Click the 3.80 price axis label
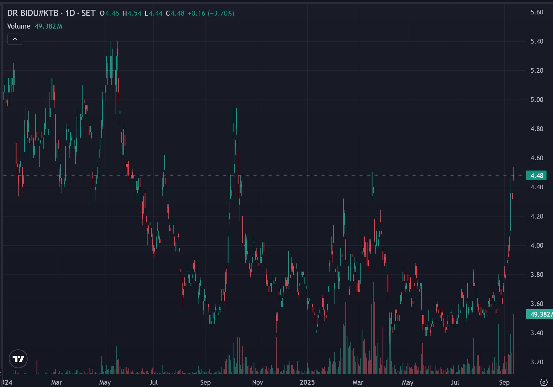This screenshot has height=387, width=553. tap(537, 274)
